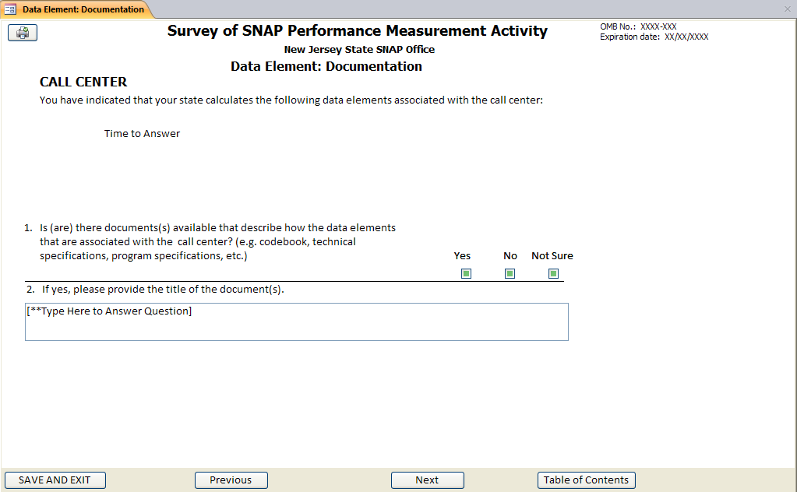Switch to the Data Element: Documentation tab
This screenshot has width=797, height=492.
click(x=83, y=9)
